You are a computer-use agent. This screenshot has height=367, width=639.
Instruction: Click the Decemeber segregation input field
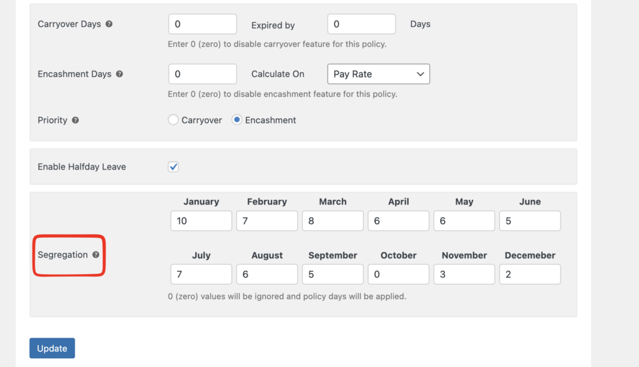click(x=530, y=275)
